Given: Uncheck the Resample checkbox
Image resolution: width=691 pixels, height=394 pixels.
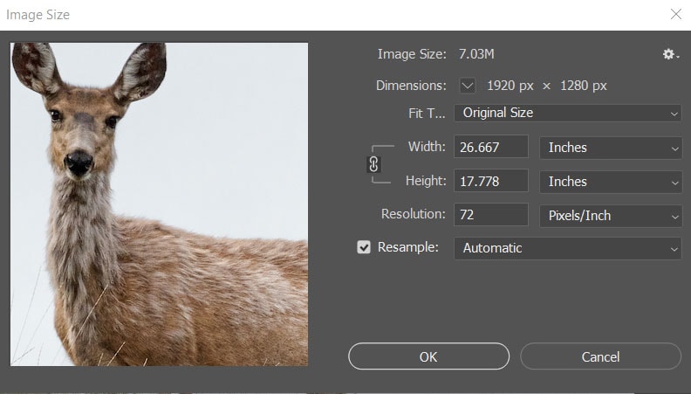Looking at the screenshot, I should coord(364,247).
